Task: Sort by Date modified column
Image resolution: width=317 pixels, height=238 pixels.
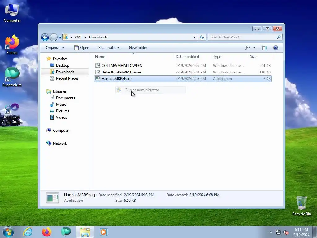Action: (192, 57)
